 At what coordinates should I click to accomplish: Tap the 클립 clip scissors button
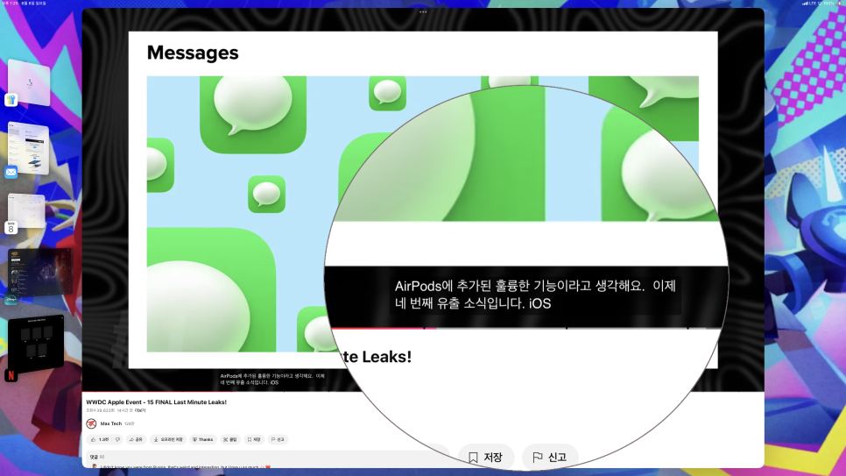point(230,440)
